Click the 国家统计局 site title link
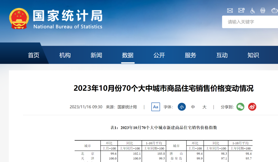 pos(67,16)
